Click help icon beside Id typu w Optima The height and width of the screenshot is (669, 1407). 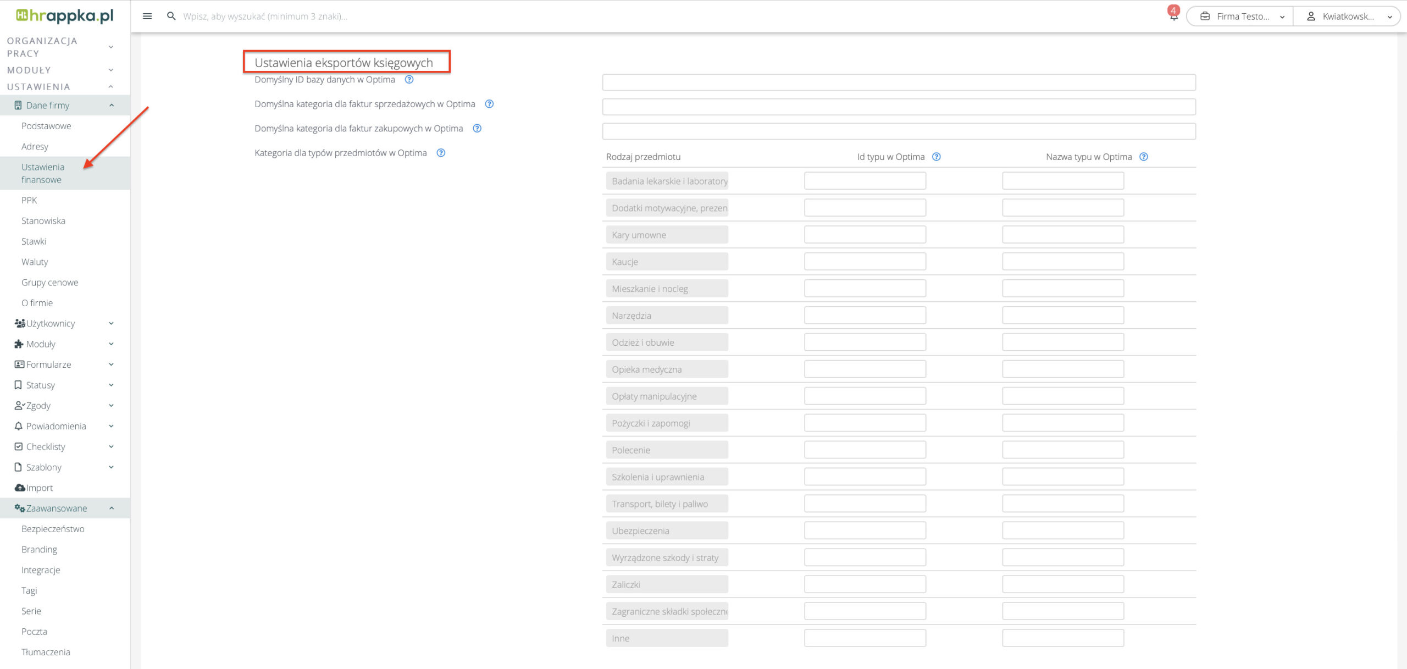[x=937, y=157]
